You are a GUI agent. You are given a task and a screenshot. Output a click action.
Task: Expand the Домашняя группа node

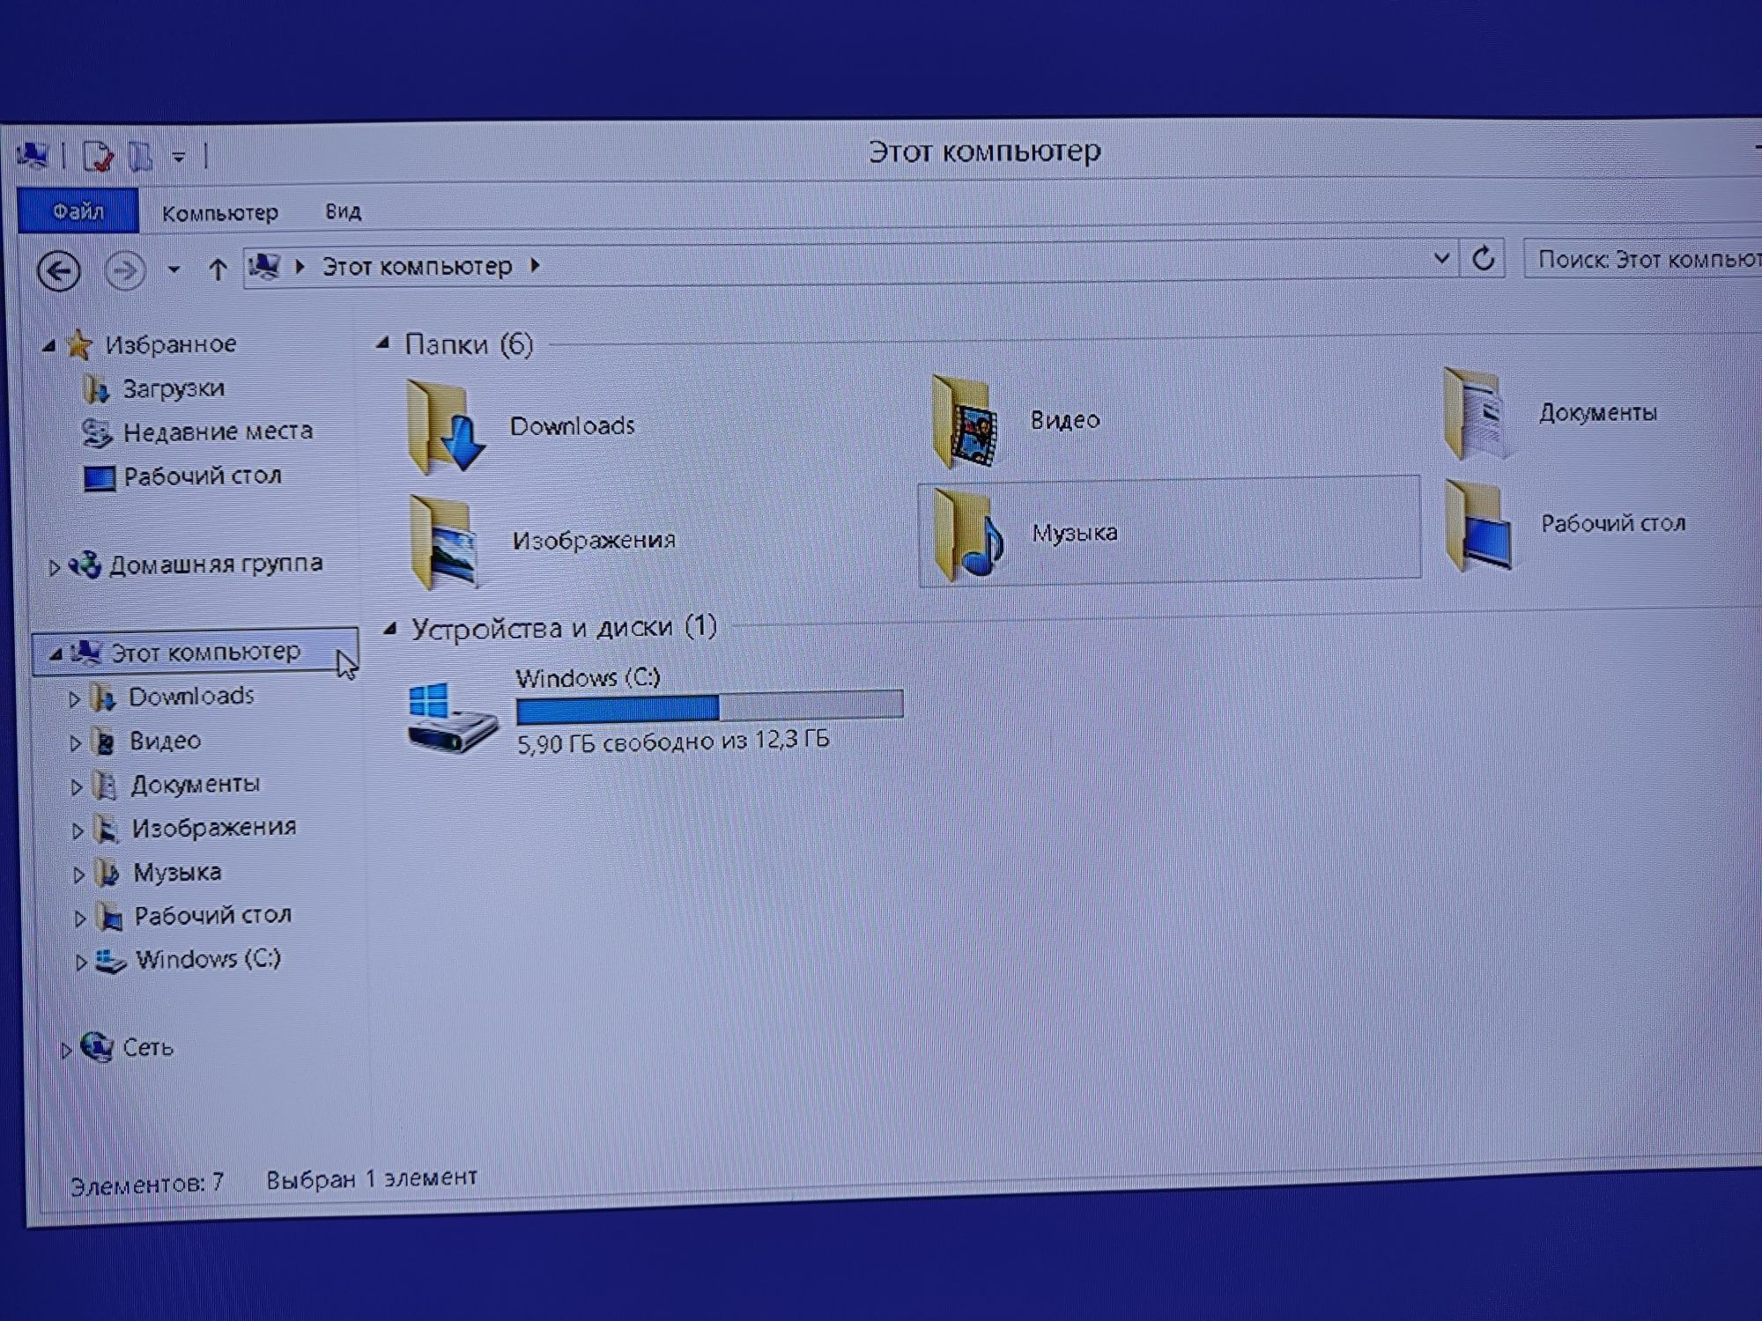tap(55, 568)
